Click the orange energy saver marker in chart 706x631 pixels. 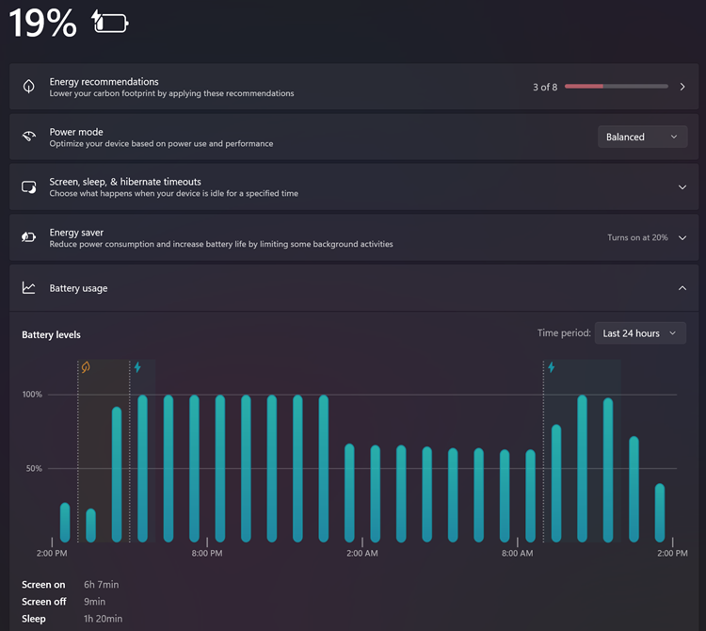click(x=86, y=367)
